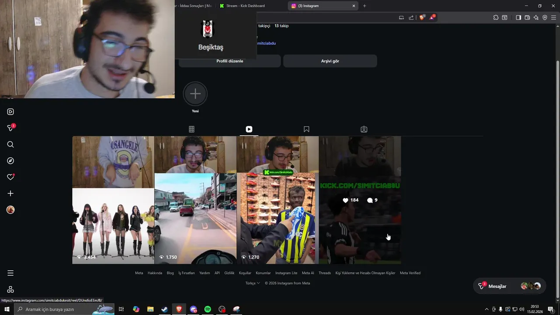This screenshot has height=315, width=560.
Task: Open the İş Fırsatları footer link
Action: [x=186, y=273]
